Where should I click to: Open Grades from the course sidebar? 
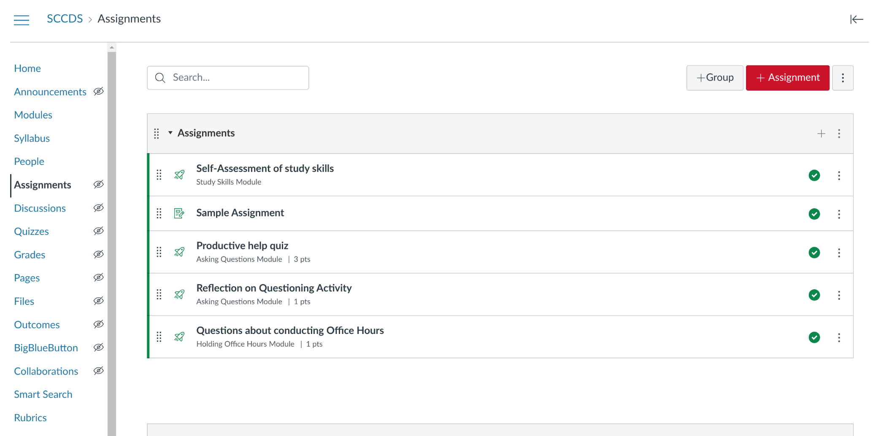pyautogui.click(x=30, y=255)
